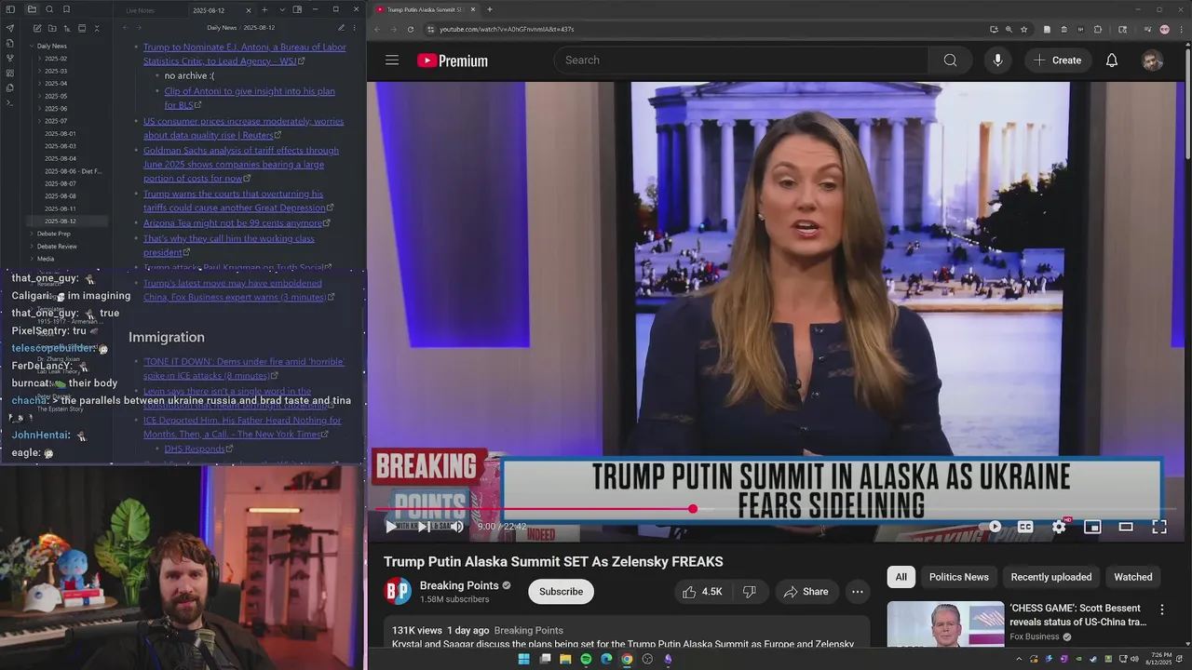Open more actions under video
Image resolution: width=1192 pixels, height=670 pixels.
tap(858, 592)
